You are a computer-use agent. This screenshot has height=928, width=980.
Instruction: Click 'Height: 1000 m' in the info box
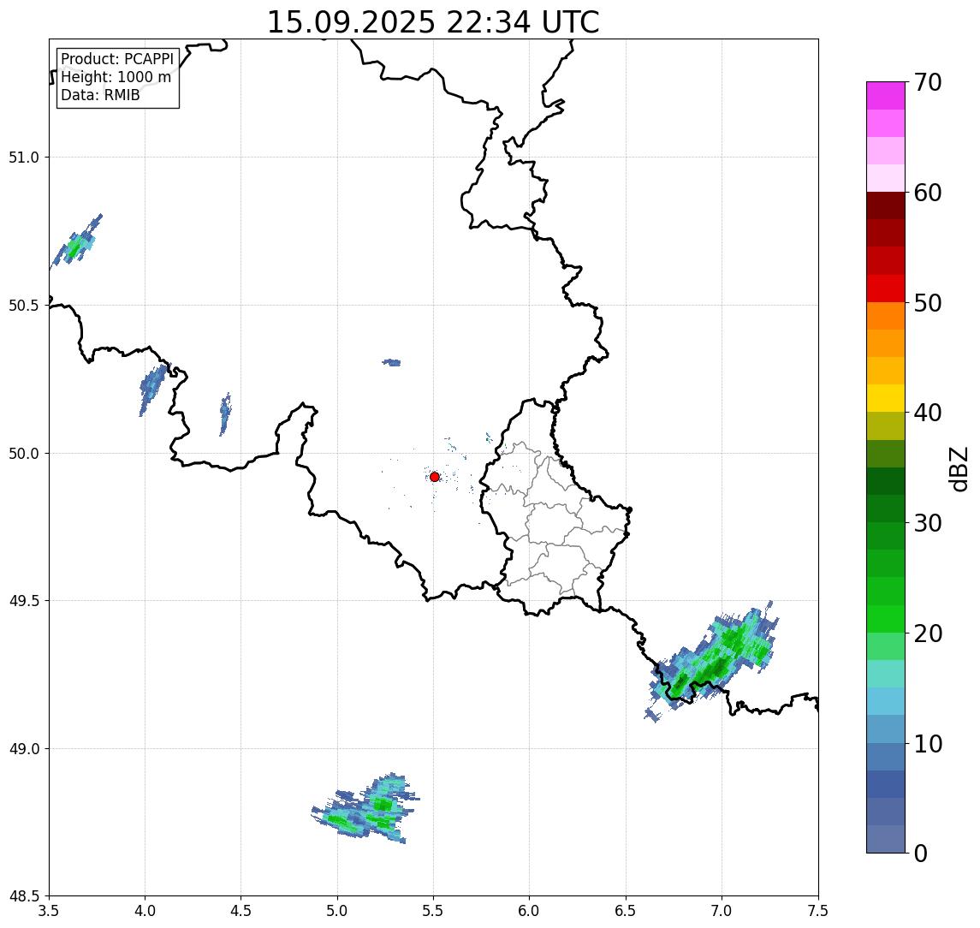116,78
